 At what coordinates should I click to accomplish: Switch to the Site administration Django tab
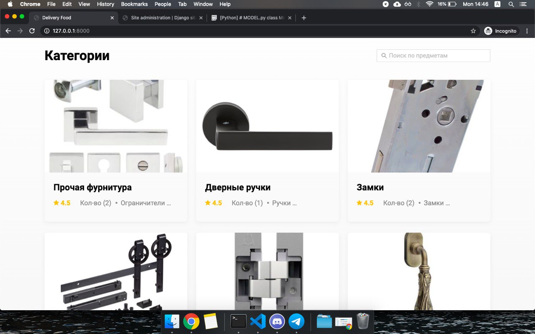pos(163,18)
